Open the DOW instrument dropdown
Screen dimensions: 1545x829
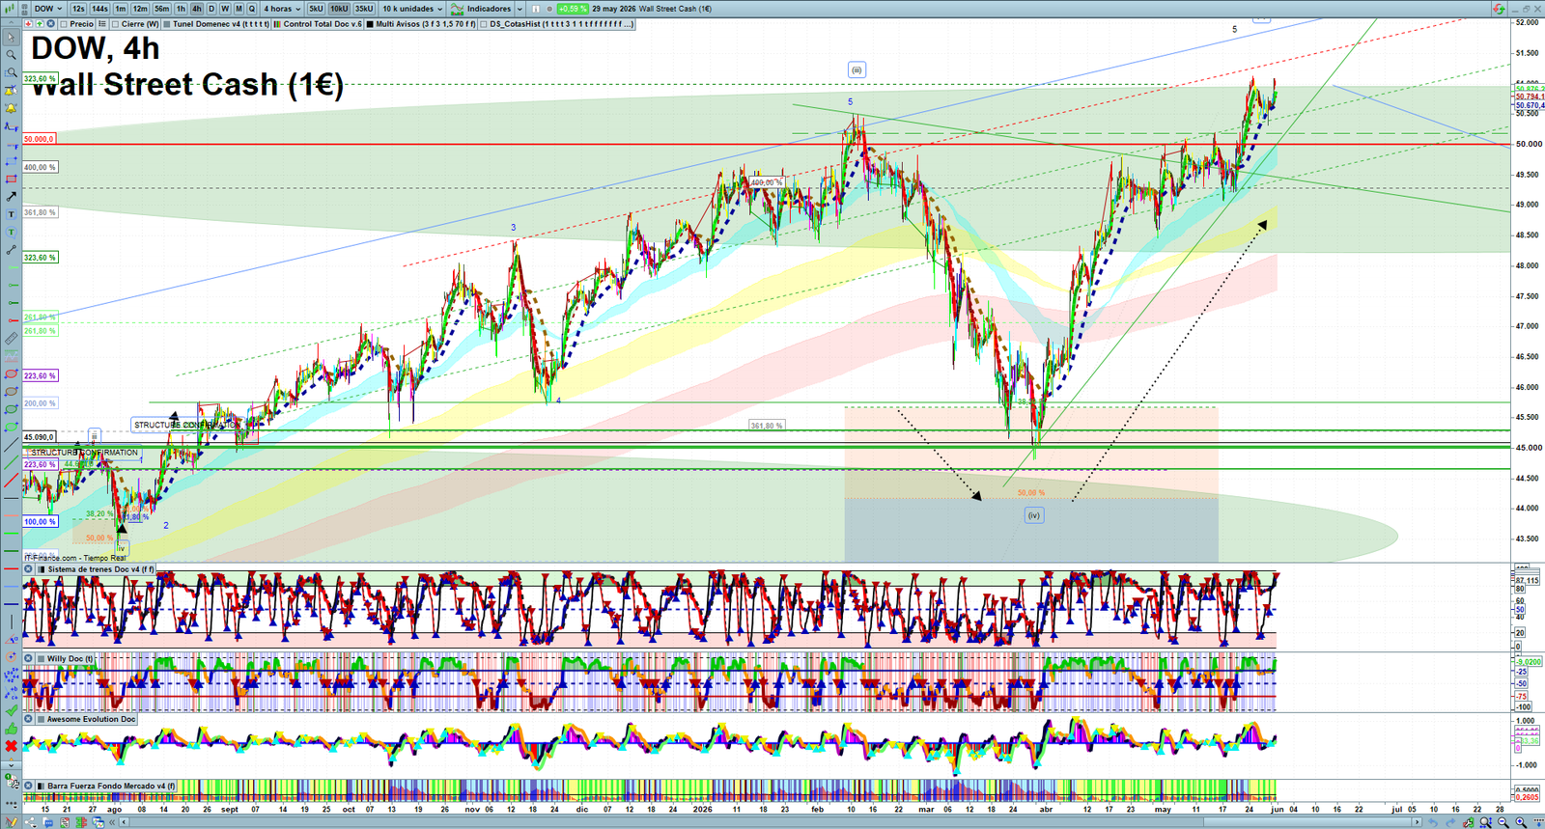coord(48,9)
